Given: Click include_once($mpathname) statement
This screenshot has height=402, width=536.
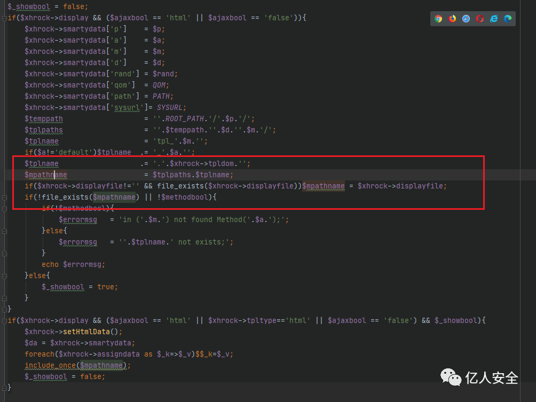Looking at the screenshot, I should click(x=77, y=365).
